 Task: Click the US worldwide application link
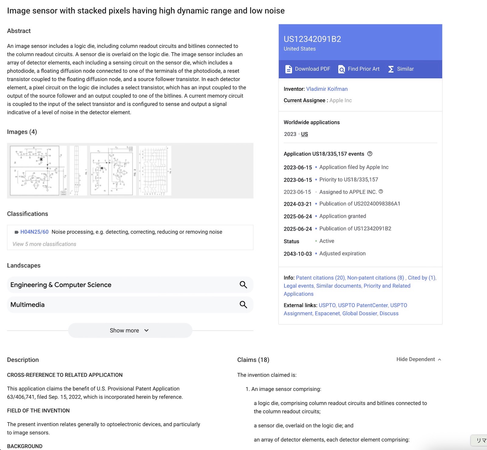pos(304,134)
